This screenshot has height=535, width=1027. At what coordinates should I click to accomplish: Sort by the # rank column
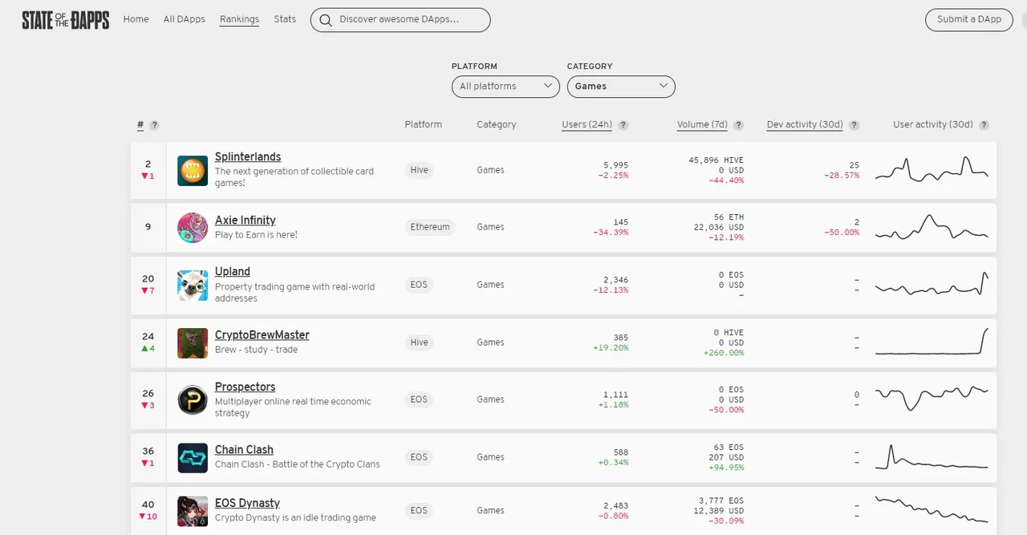click(140, 125)
